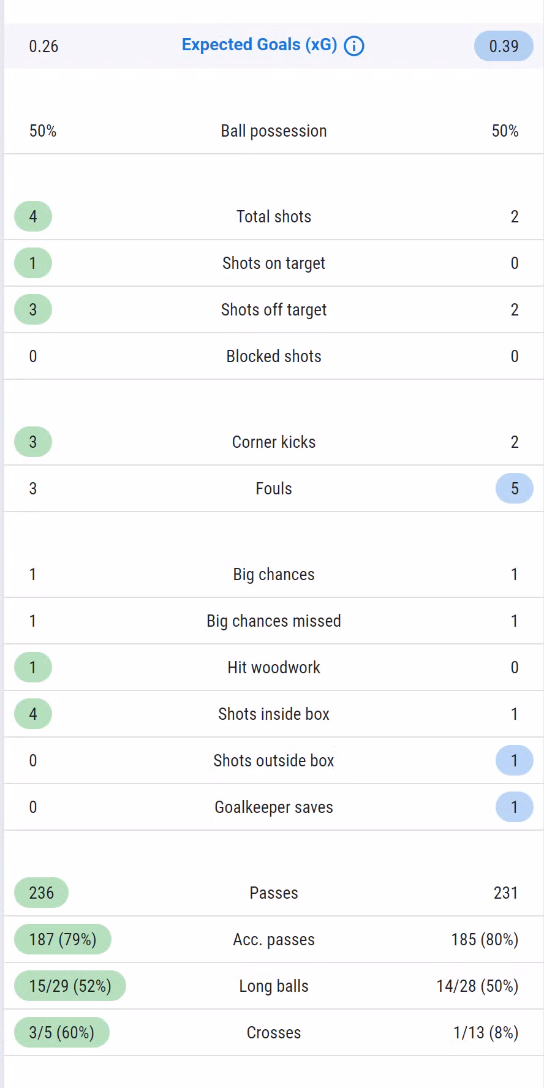
Task: Click the 1/13 (8%) crosses value
Action: click(485, 1033)
